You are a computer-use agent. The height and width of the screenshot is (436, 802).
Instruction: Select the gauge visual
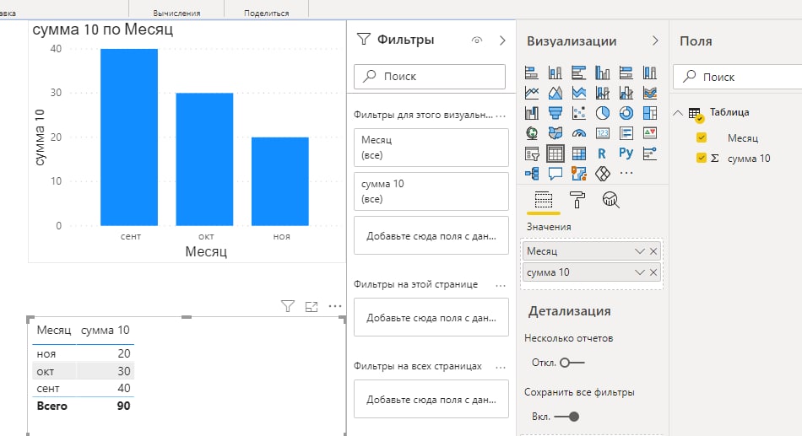pyautogui.click(x=578, y=133)
